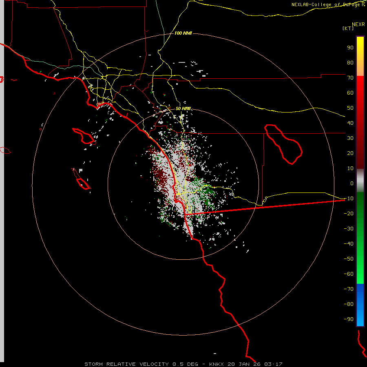This screenshot has width=367, height=367.
Task: Click the 03:17 timestamp text
Action: 273,364
